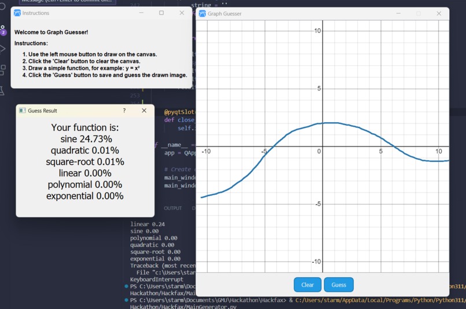Click the 'polynomial 0.00%' result text
Image resolution: width=466 pixels, height=309 pixels.
(85, 184)
